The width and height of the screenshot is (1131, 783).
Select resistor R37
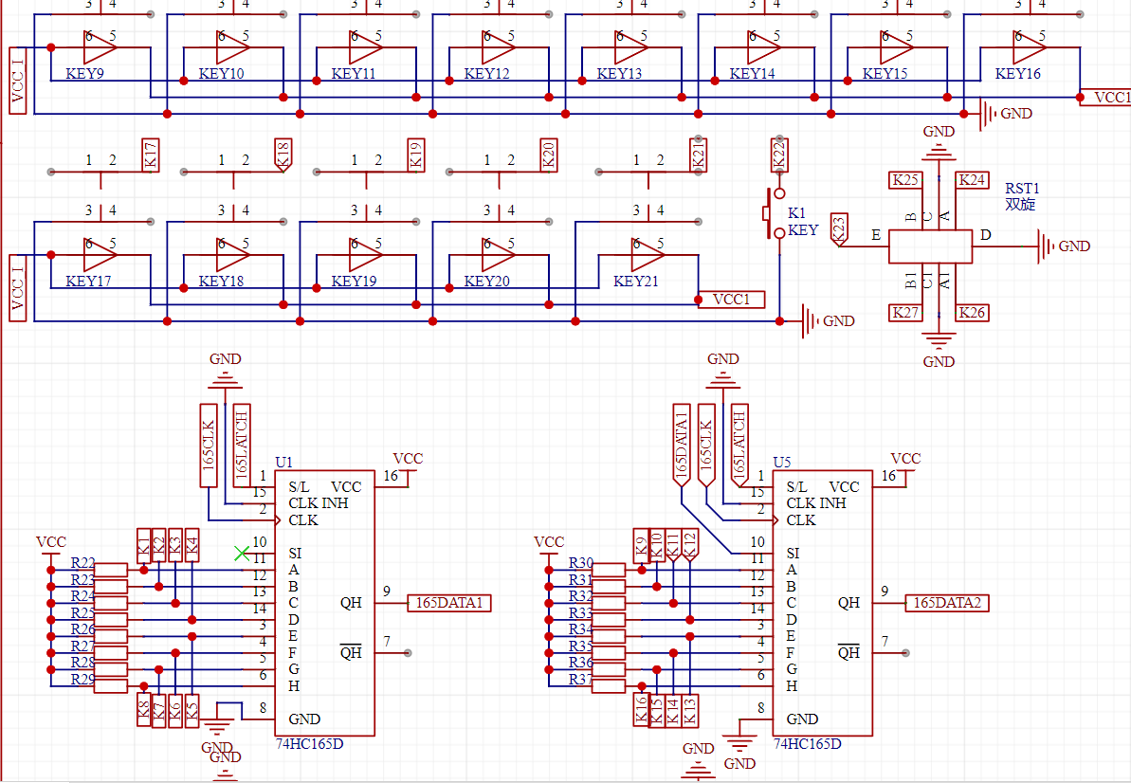tap(609, 686)
